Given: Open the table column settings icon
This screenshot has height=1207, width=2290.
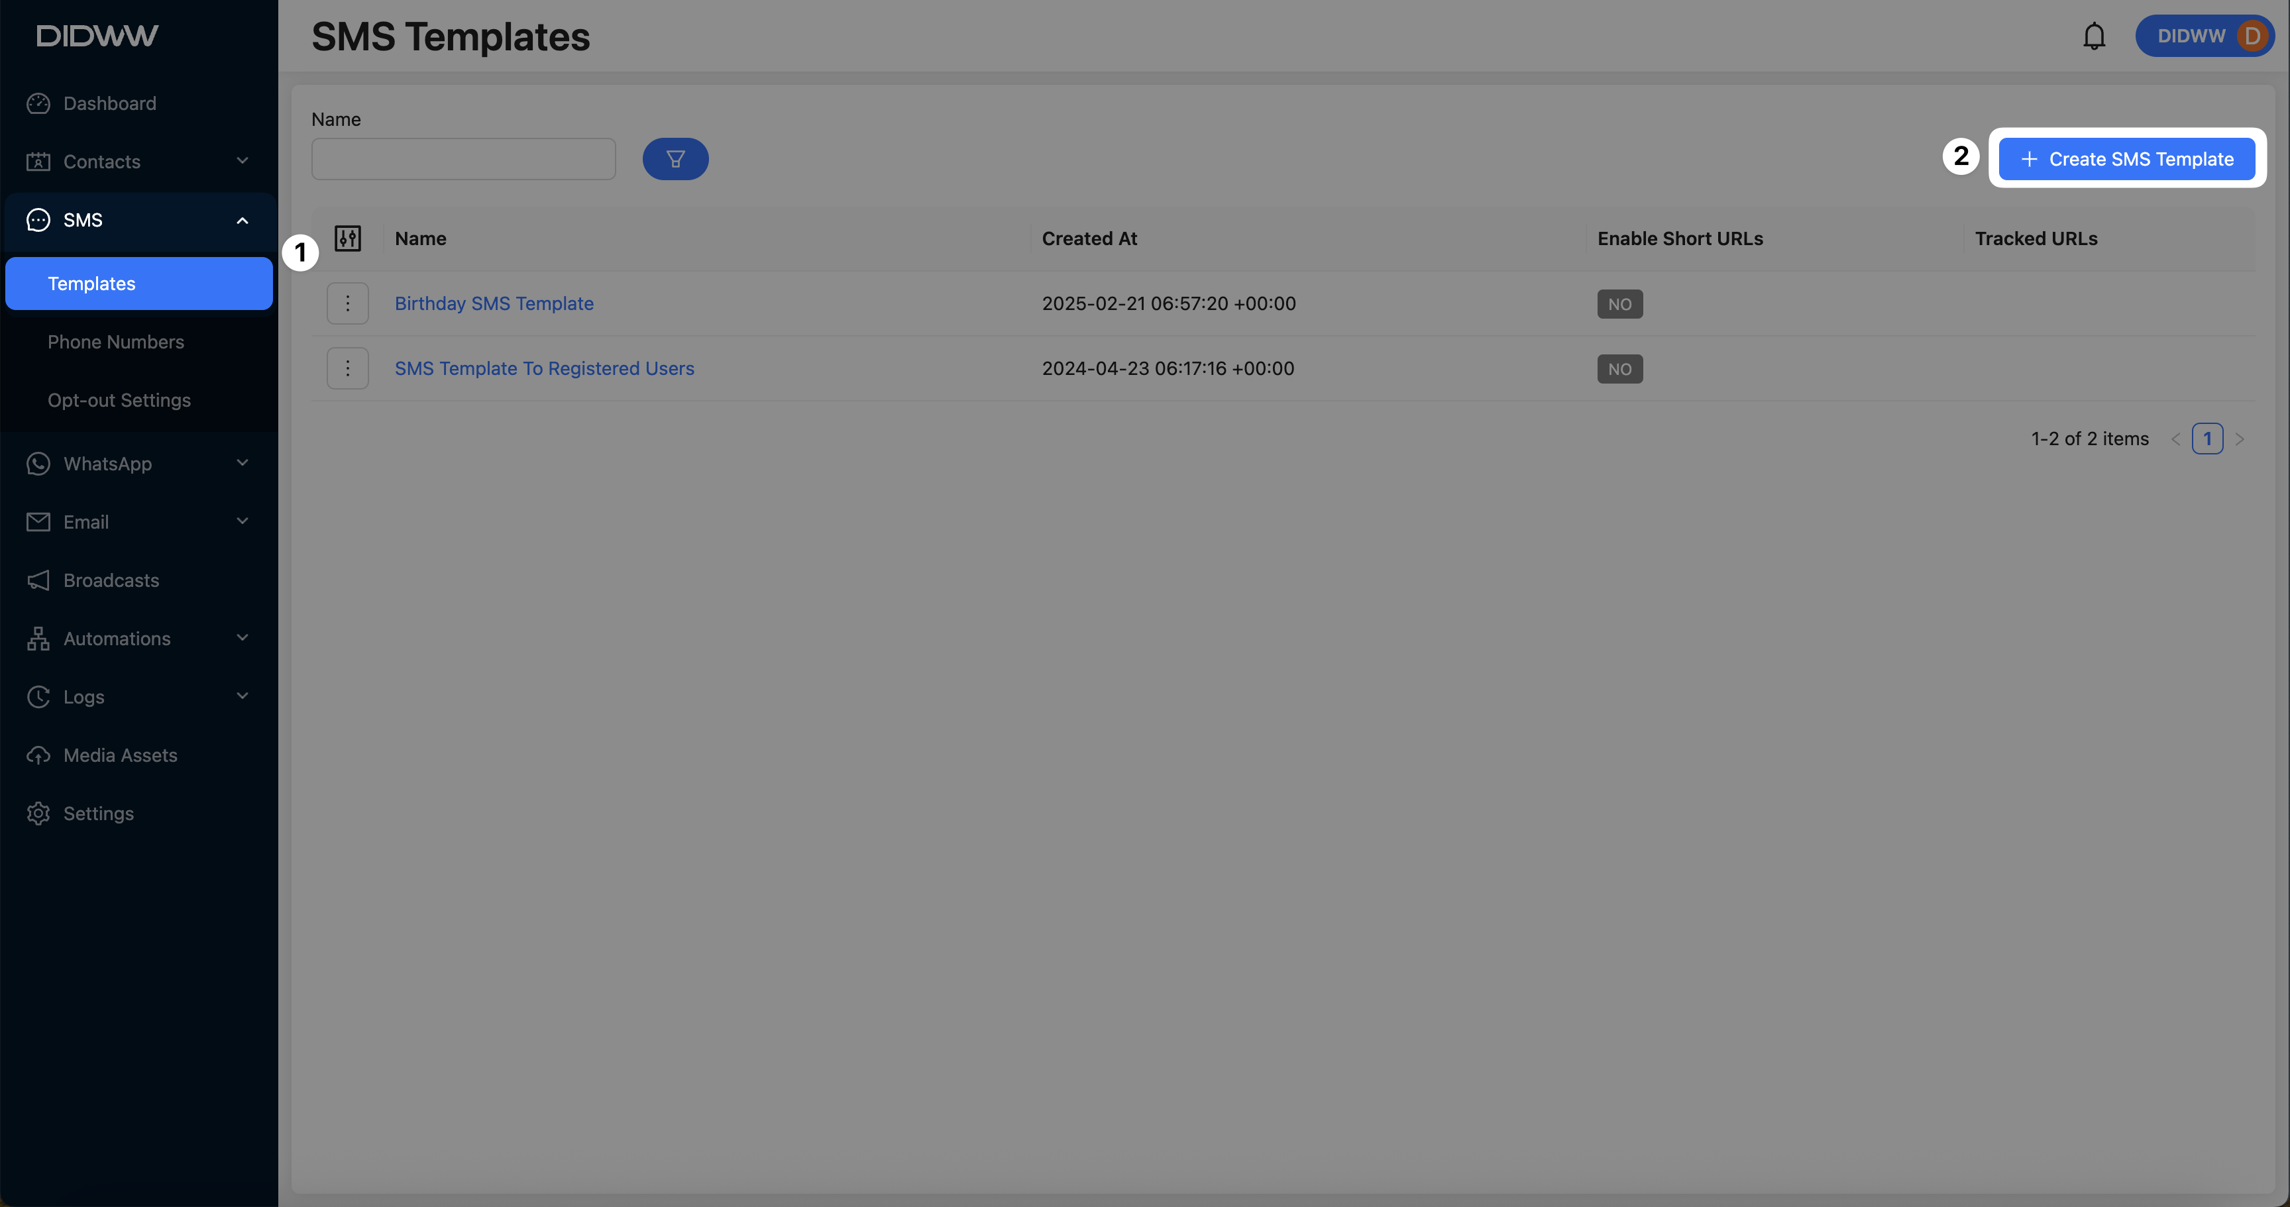Looking at the screenshot, I should point(348,238).
